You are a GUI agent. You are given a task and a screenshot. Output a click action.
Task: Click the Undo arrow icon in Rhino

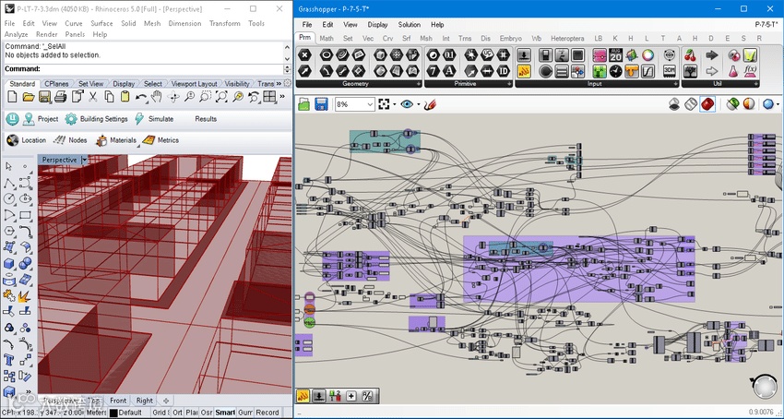141,97
